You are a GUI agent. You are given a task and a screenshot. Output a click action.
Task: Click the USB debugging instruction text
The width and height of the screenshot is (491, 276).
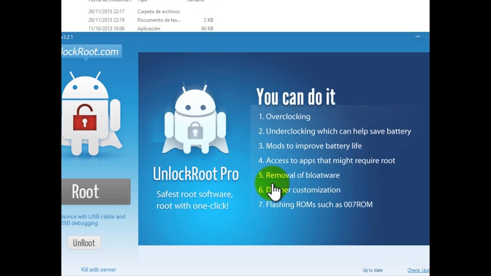pos(93,220)
